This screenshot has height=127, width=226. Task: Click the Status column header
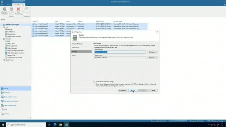(x=80, y=21)
